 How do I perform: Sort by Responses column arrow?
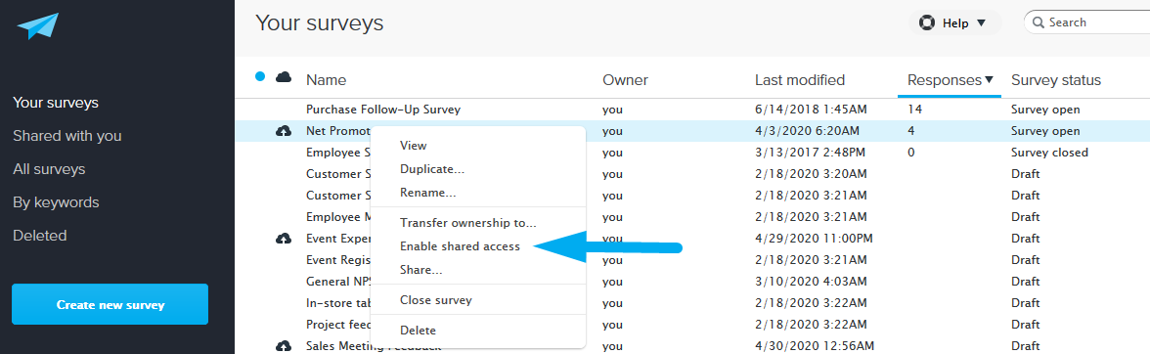click(989, 79)
